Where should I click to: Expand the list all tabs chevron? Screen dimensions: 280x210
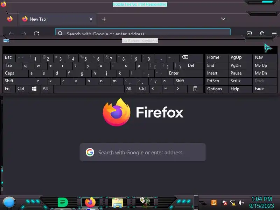click(x=223, y=19)
